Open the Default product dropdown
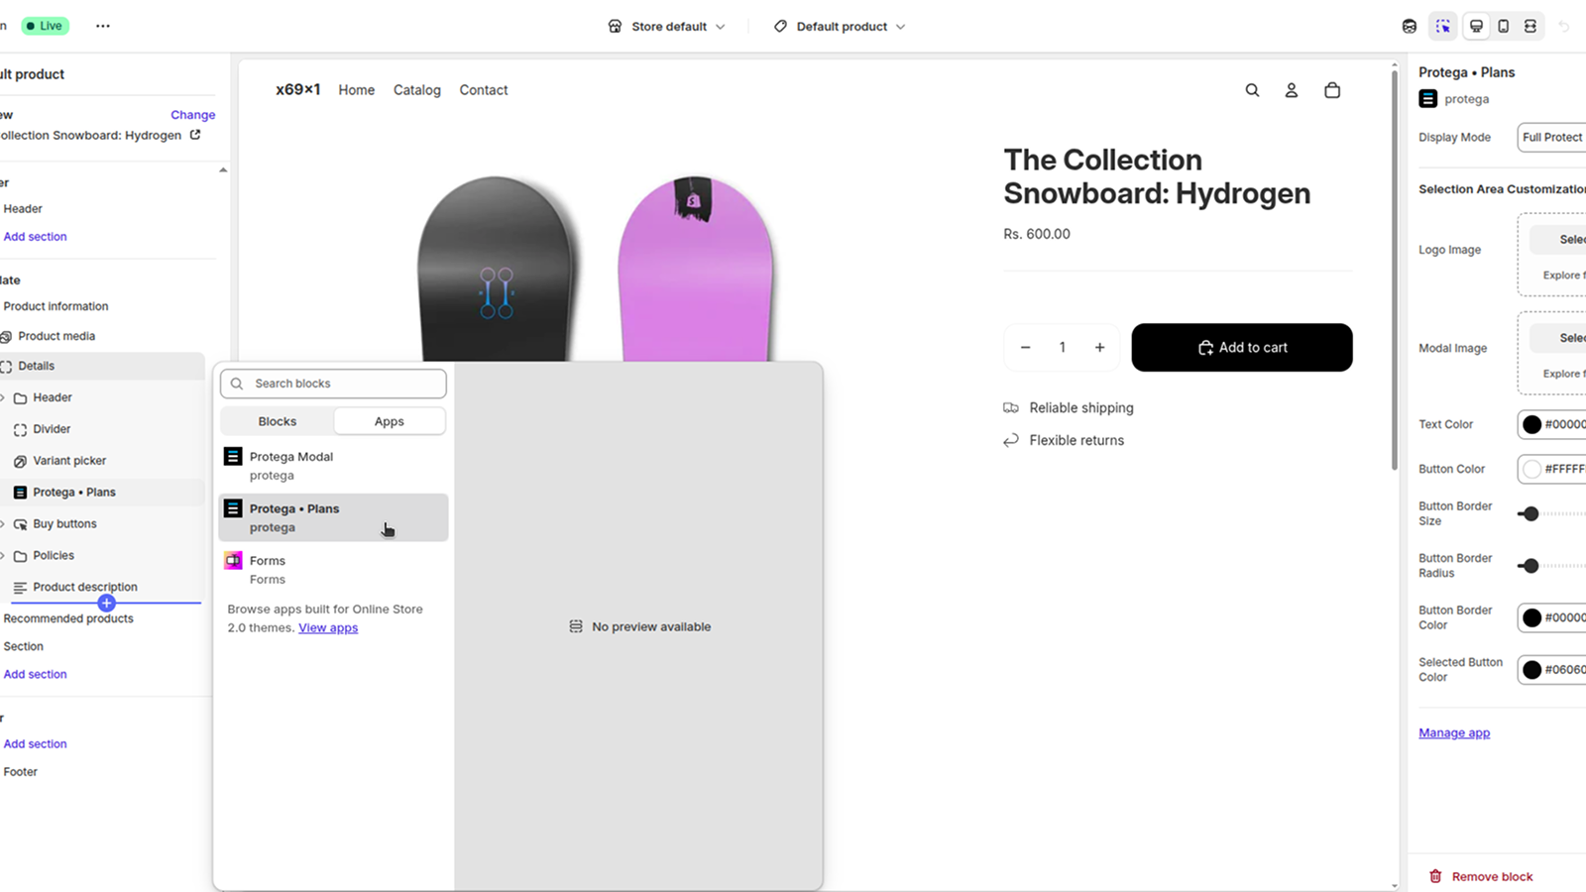1586x892 pixels. (840, 27)
